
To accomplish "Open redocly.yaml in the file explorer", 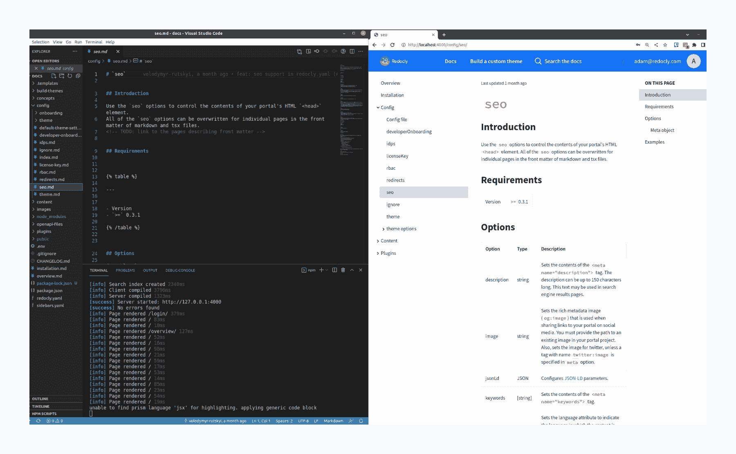I will click(x=49, y=298).
